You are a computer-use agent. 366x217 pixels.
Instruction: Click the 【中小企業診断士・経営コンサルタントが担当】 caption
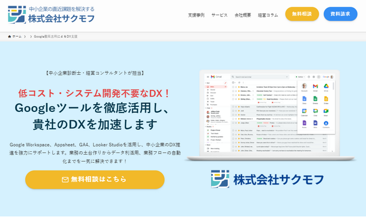[x=95, y=73]
